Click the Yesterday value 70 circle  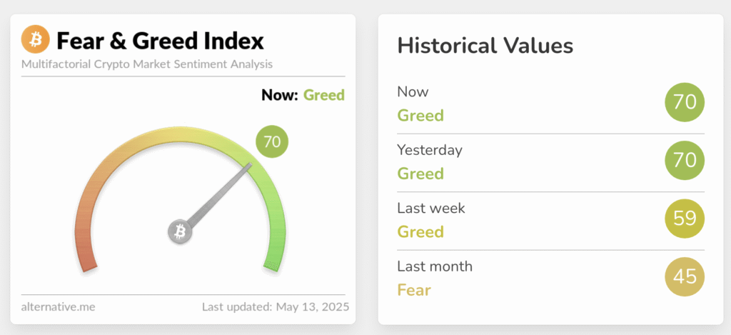tap(685, 160)
